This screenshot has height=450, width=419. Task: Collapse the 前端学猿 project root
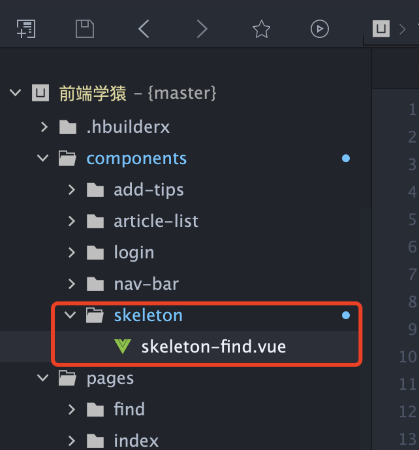click(15, 93)
